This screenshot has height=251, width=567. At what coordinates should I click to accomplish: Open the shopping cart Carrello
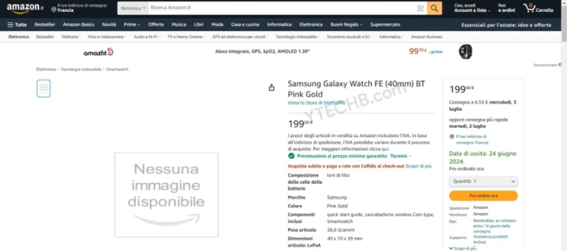[x=539, y=8]
